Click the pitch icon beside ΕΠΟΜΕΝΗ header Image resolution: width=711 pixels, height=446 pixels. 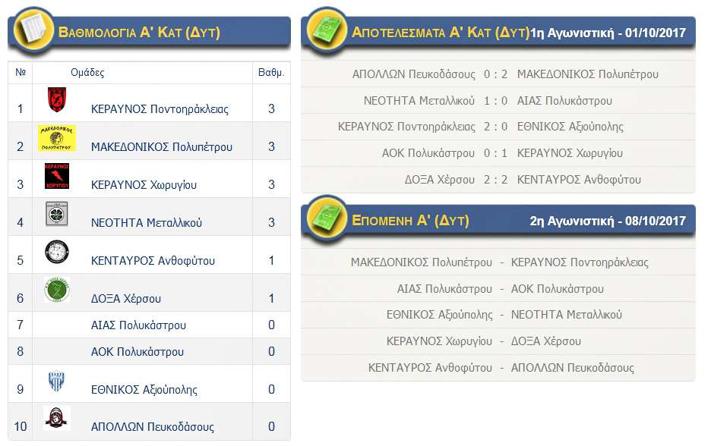[326, 220]
